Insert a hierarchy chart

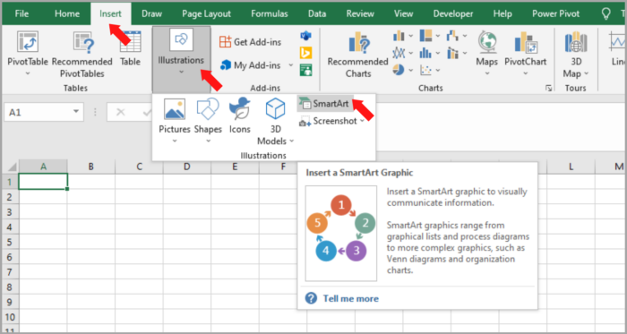click(425, 36)
